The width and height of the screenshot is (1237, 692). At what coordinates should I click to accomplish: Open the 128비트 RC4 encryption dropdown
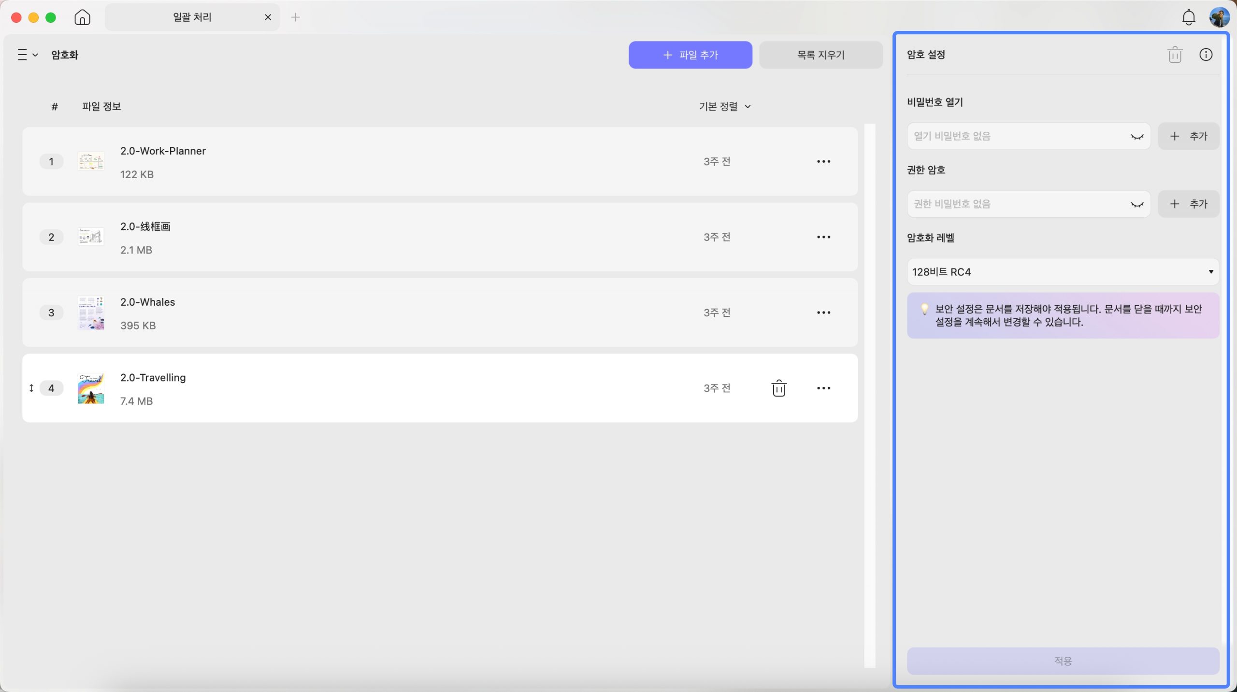click(1063, 272)
